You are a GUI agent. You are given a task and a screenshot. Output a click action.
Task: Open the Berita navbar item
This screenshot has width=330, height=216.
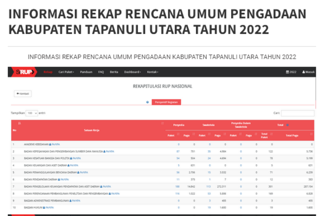point(114,72)
